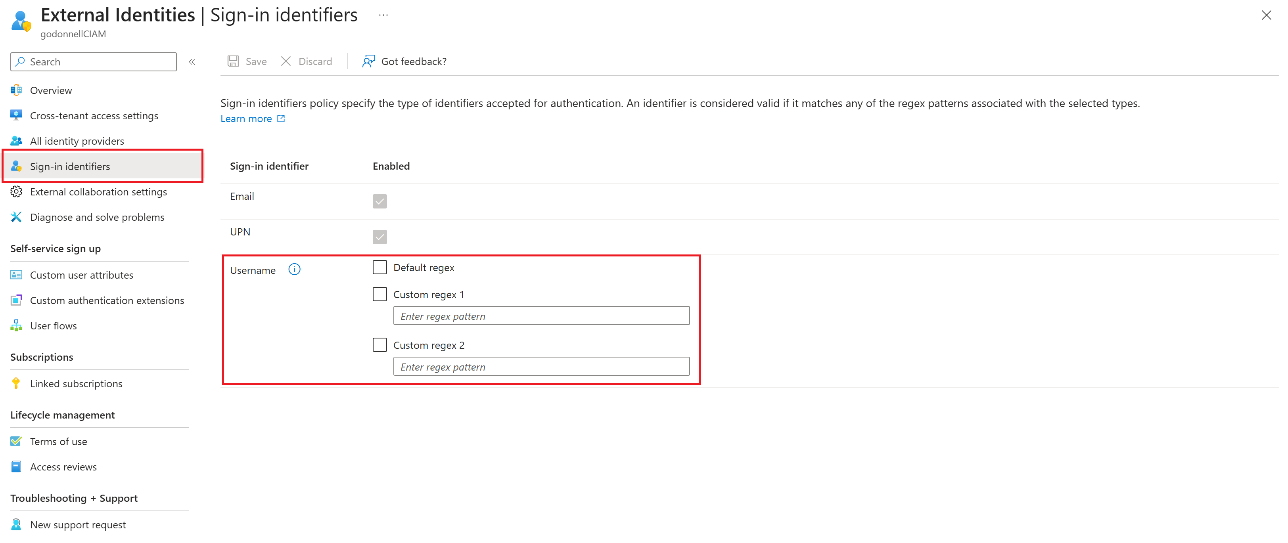Click the User flows icon
Screen dimensions: 1288x543
[x=16, y=326]
